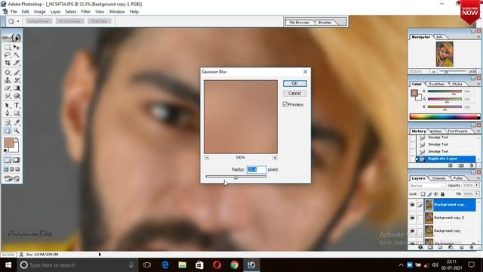Zoom out Gaussian Blur preview minus button
483x272 pixels.
coord(207,158)
